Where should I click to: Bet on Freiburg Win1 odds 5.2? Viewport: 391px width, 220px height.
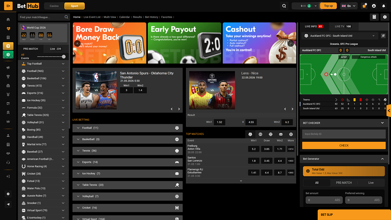pos(253,149)
